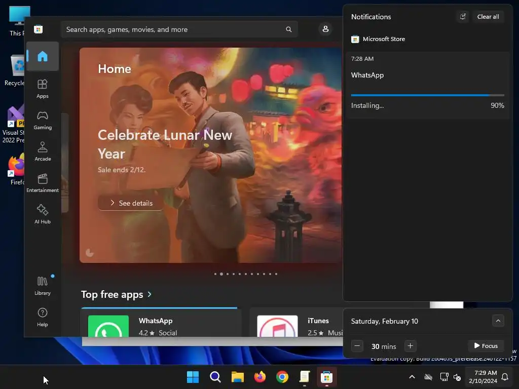Open the Arcade section
Screen dimensions: 519x389
43,151
